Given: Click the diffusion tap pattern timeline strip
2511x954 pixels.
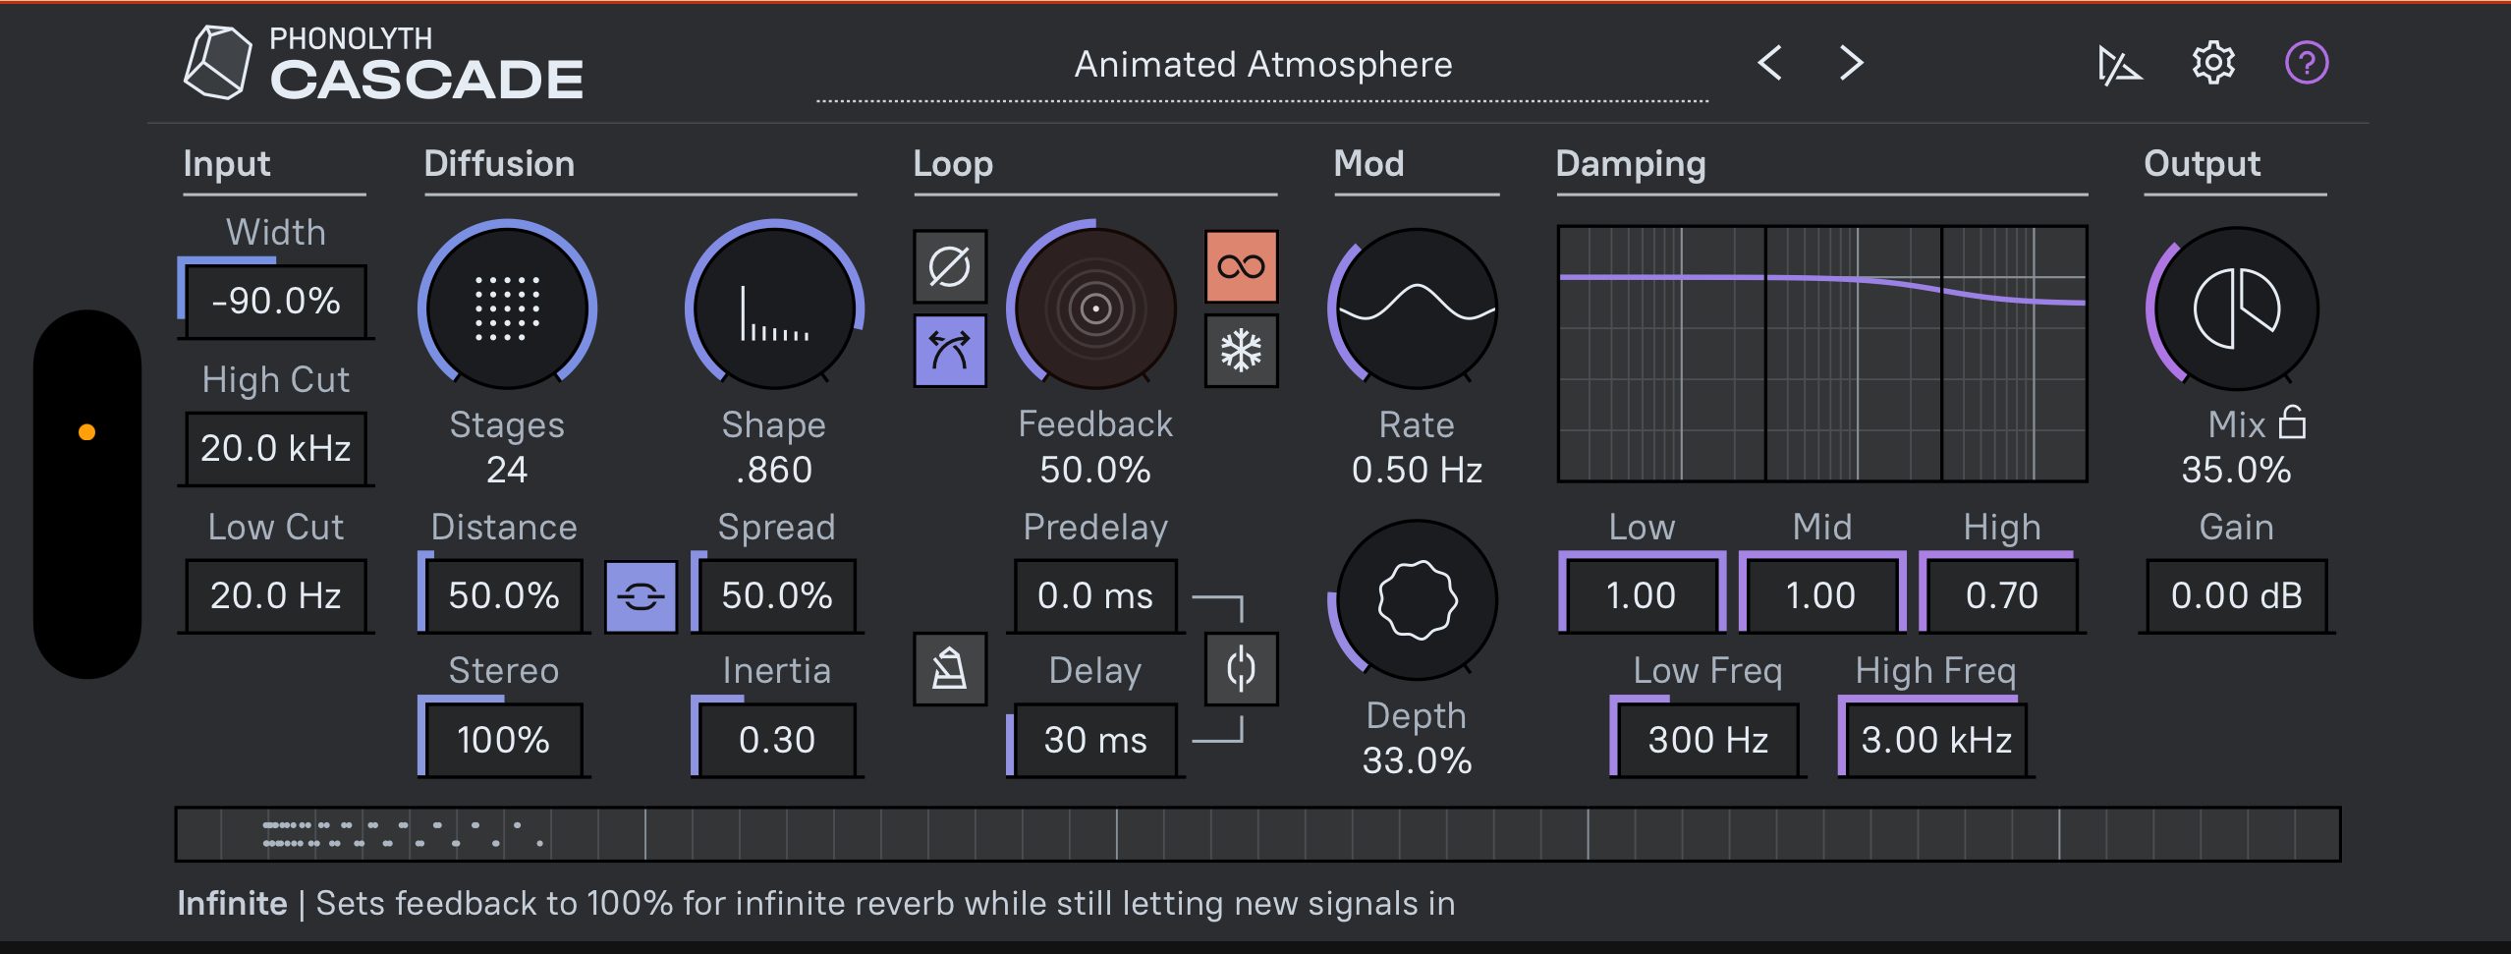Looking at the screenshot, I should pos(1257,834).
